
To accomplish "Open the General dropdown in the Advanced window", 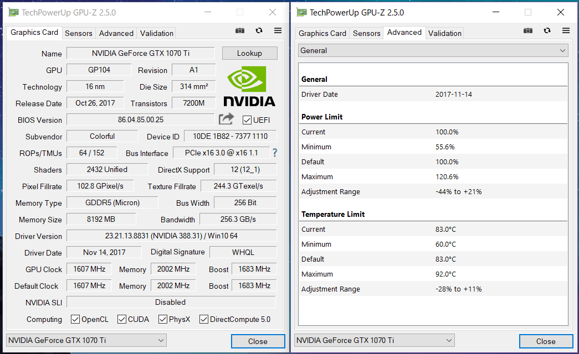I will coord(433,50).
